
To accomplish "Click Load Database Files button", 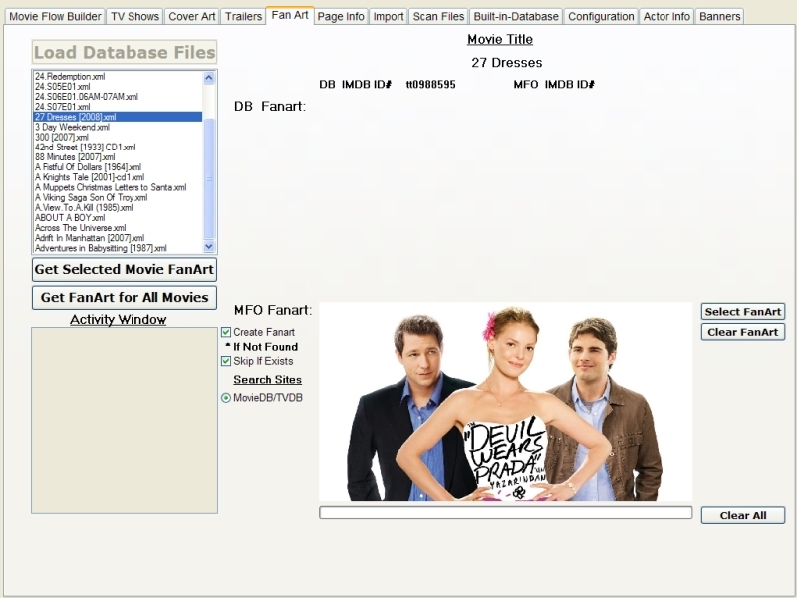I will coord(125,53).
